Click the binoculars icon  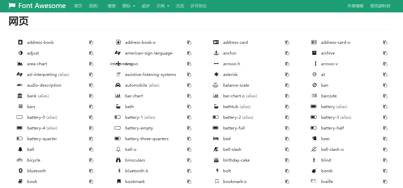tap(118, 160)
